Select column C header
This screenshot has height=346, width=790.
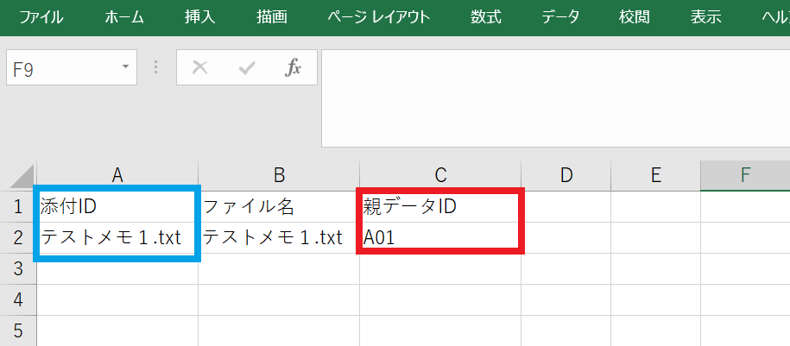click(x=440, y=175)
